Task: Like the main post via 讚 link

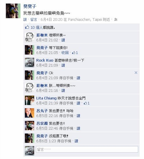Action: point(25,19)
